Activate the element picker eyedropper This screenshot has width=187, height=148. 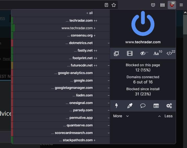(130, 106)
